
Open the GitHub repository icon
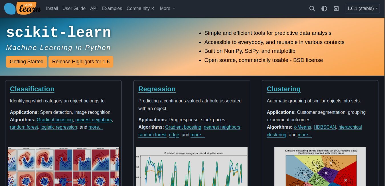click(336, 9)
